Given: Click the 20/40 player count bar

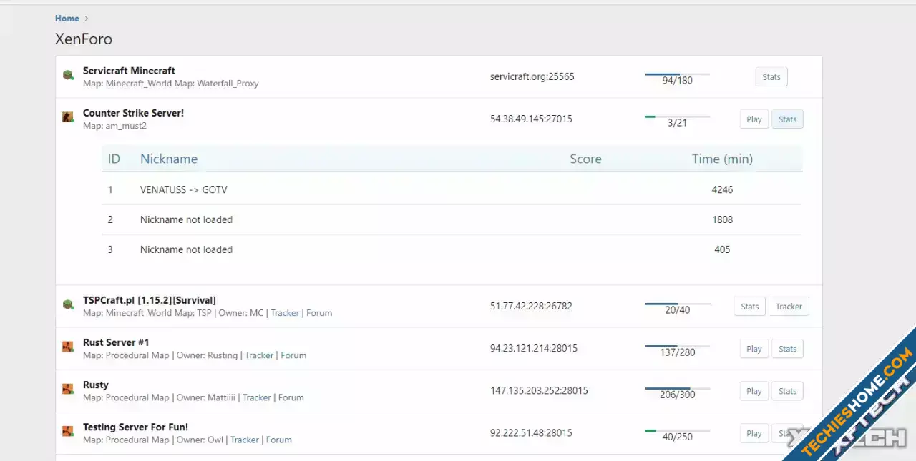Looking at the screenshot, I should [x=677, y=308].
